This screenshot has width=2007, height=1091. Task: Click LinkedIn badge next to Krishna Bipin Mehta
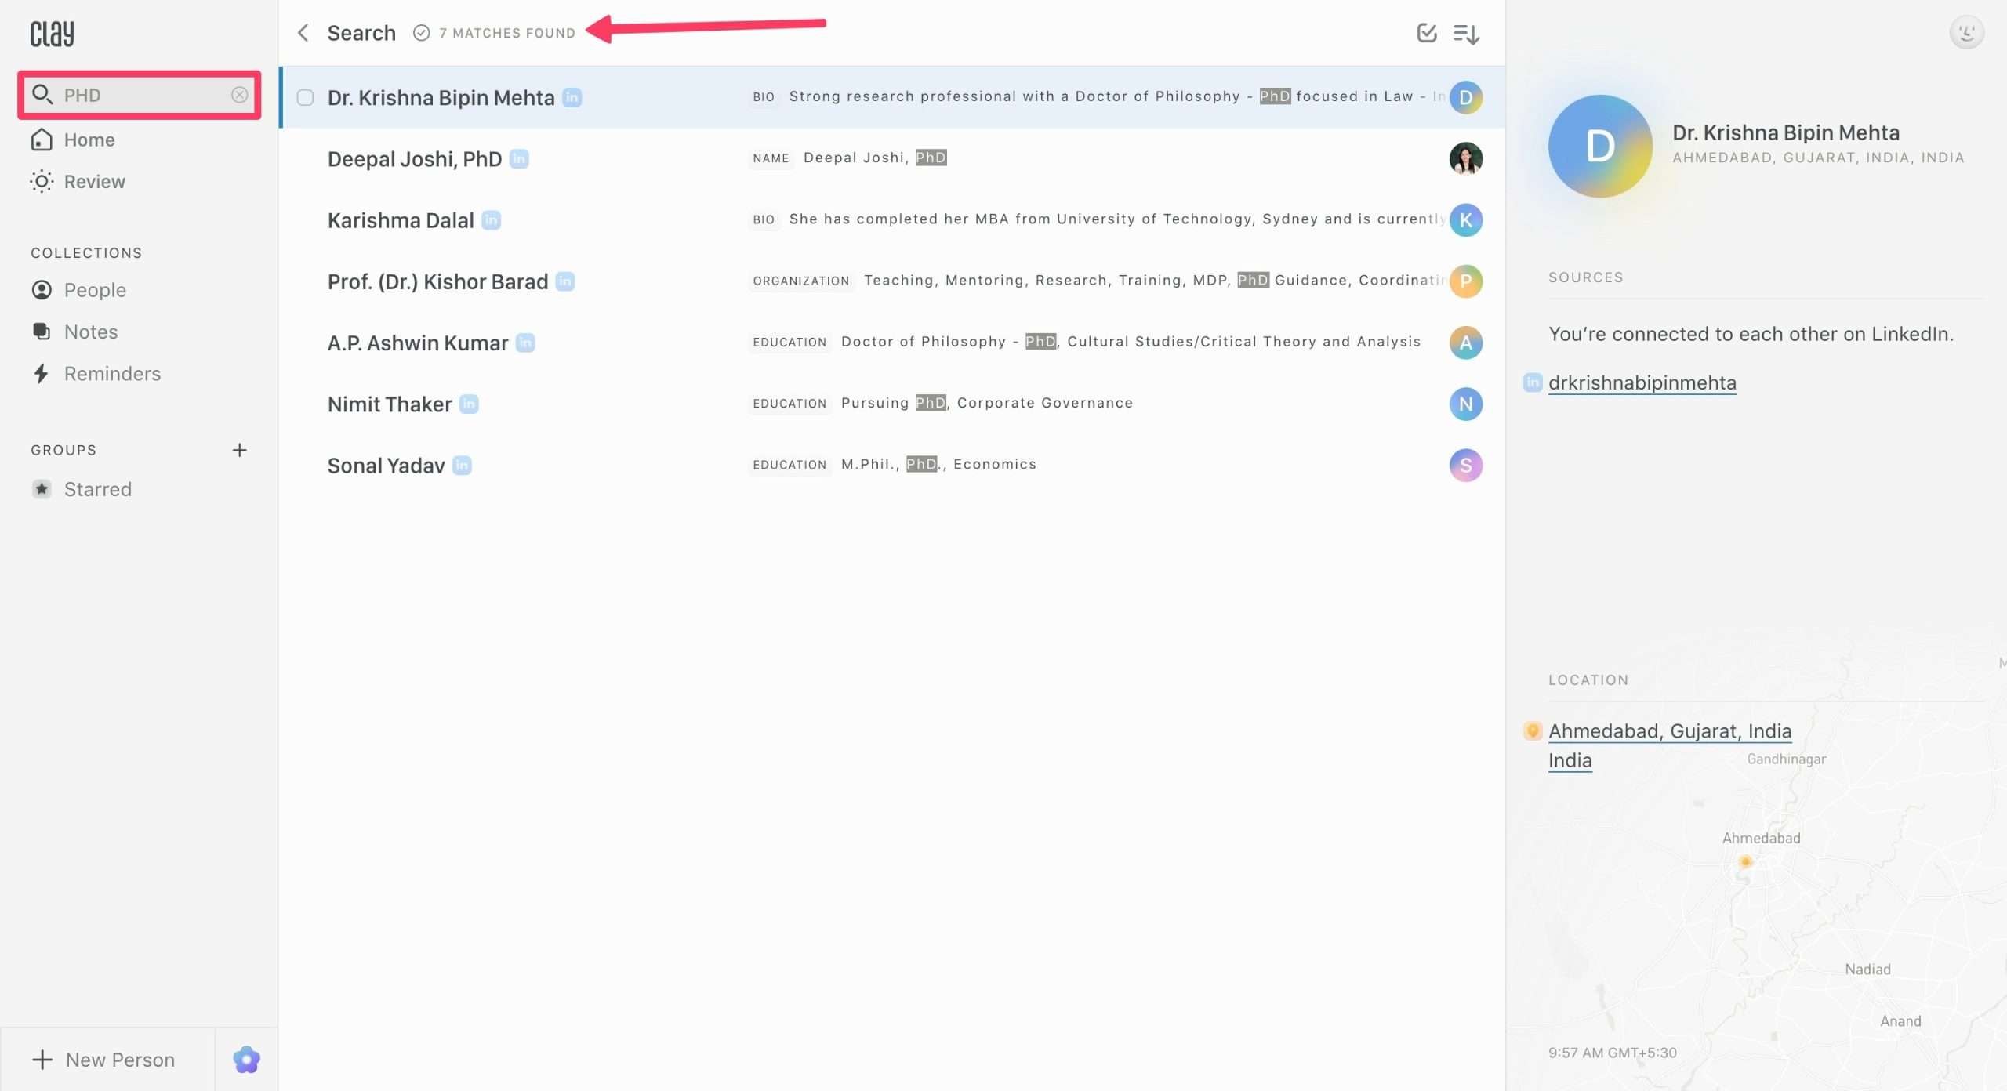tap(572, 97)
